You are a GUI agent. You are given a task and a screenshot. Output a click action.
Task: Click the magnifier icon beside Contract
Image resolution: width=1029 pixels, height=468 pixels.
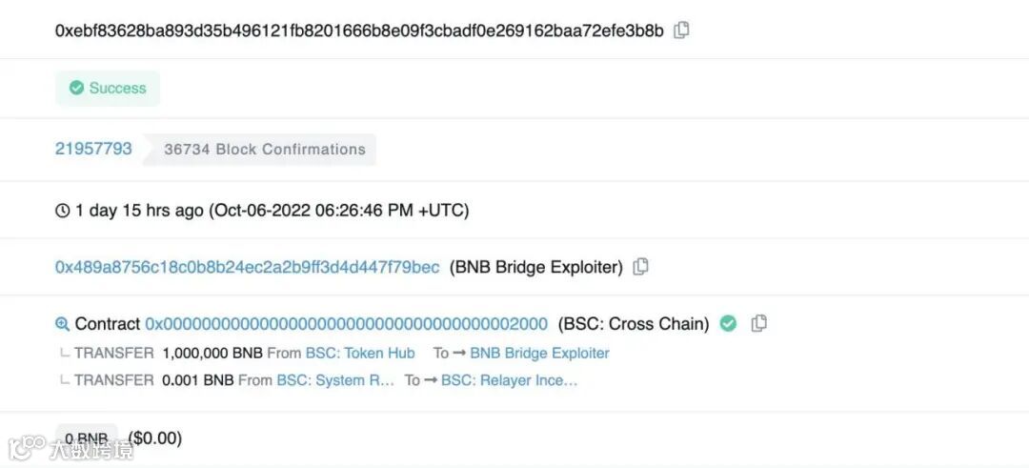click(63, 324)
